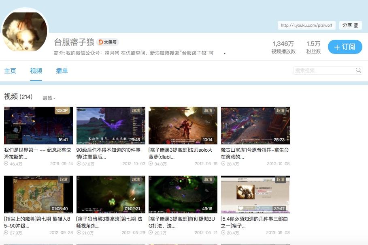The image size is (368, 245).
Task: Subscribe with the 订阅 button
Action: tap(345, 47)
